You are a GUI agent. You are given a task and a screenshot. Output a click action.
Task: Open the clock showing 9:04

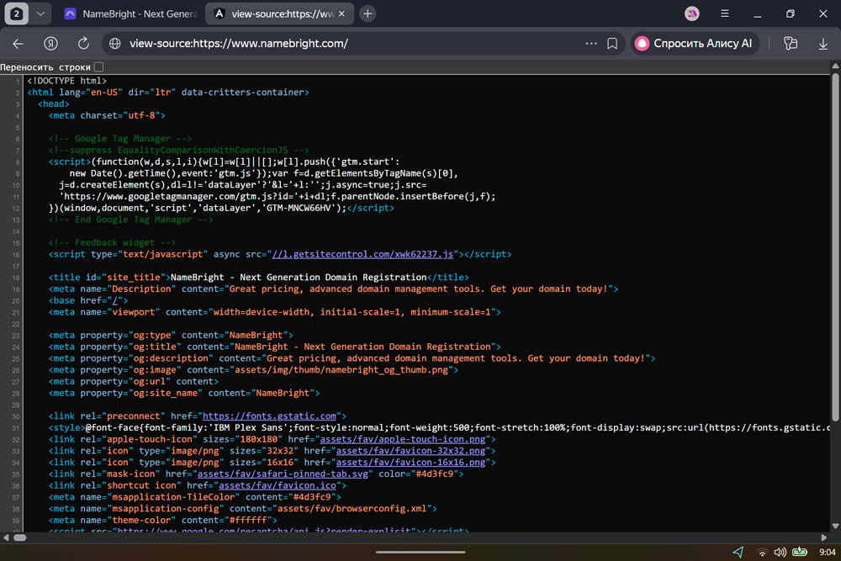pyautogui.click(x=827, y=552)
